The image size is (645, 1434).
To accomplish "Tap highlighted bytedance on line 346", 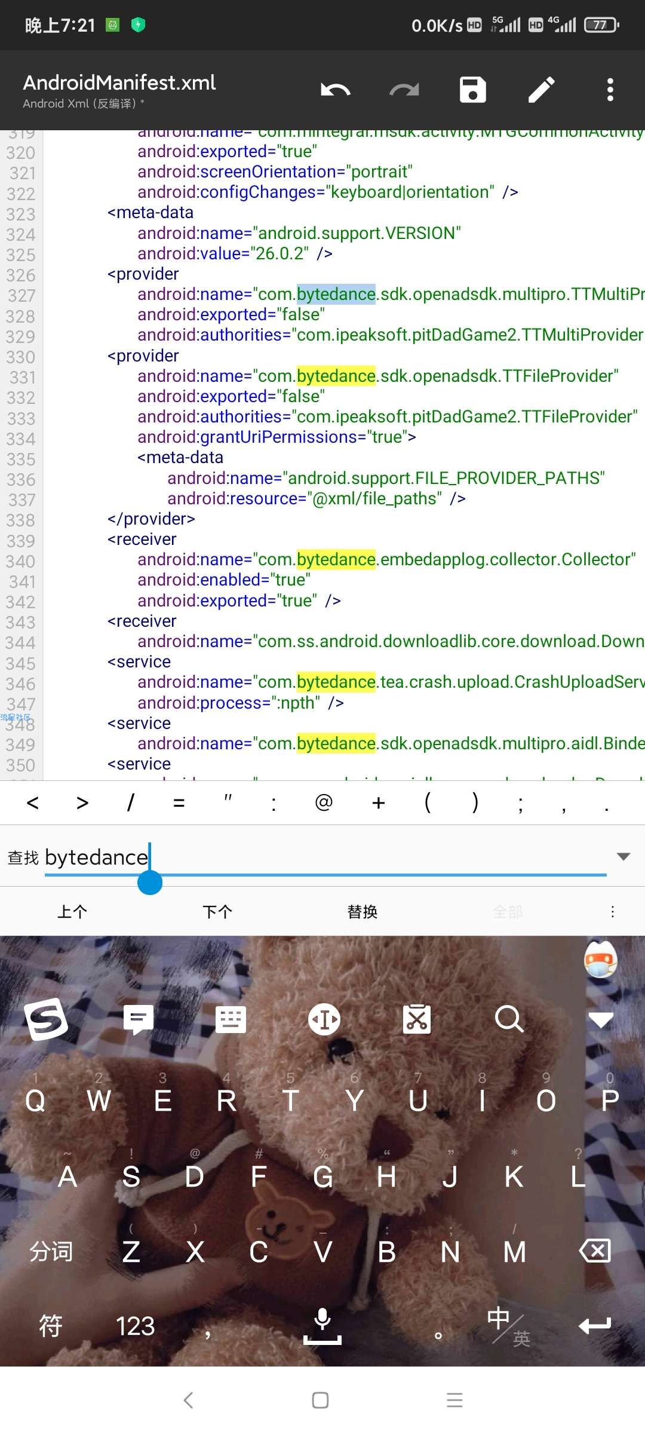I will 336,682.
